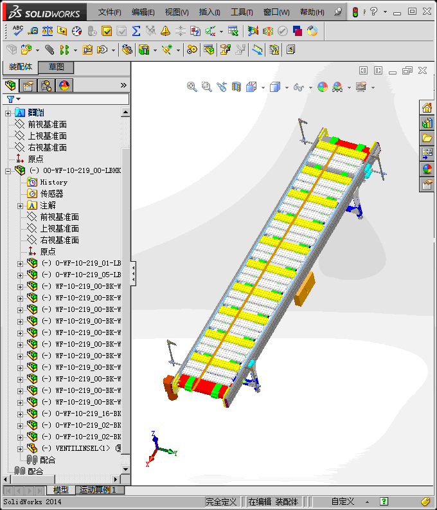Click the tree horizontal scrollbar right arrow

116,479
